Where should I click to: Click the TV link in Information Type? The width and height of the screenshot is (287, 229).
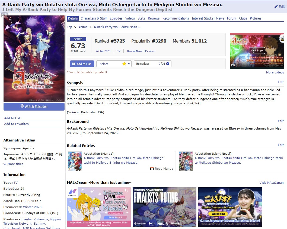[x=15, y=183]
